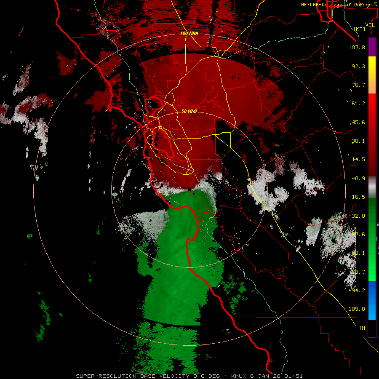Click the 45.6 legend value
The image size is (379, 379).
[358, 122]
